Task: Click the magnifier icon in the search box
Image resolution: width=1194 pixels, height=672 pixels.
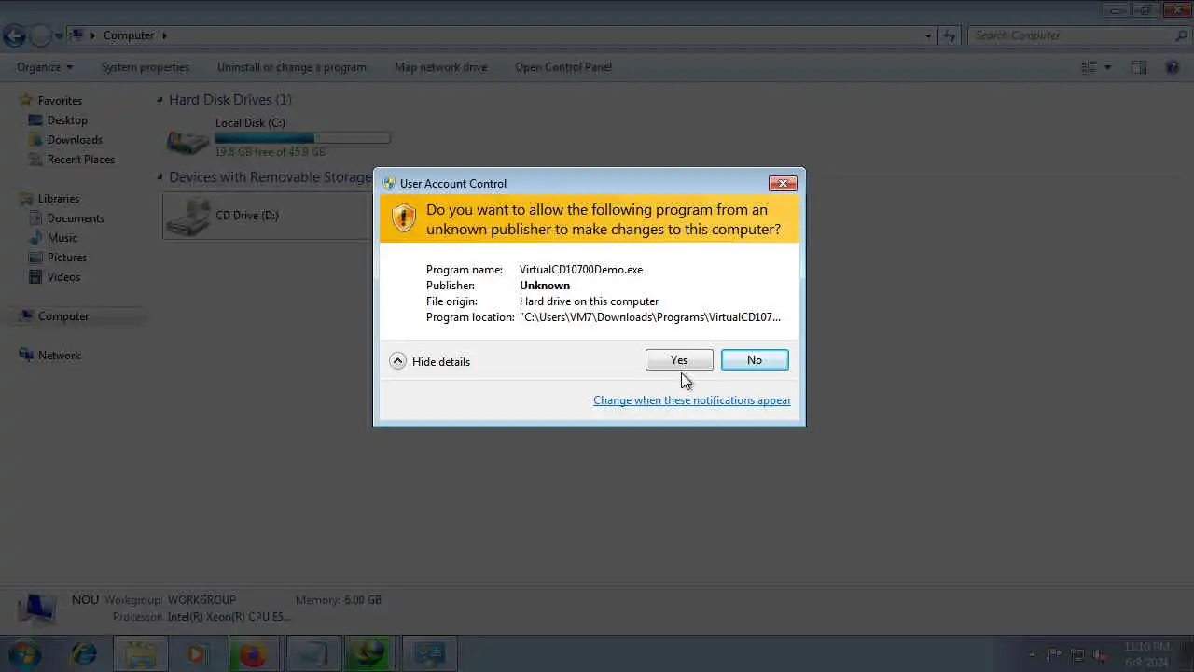Action: (x=1181, y=35)
